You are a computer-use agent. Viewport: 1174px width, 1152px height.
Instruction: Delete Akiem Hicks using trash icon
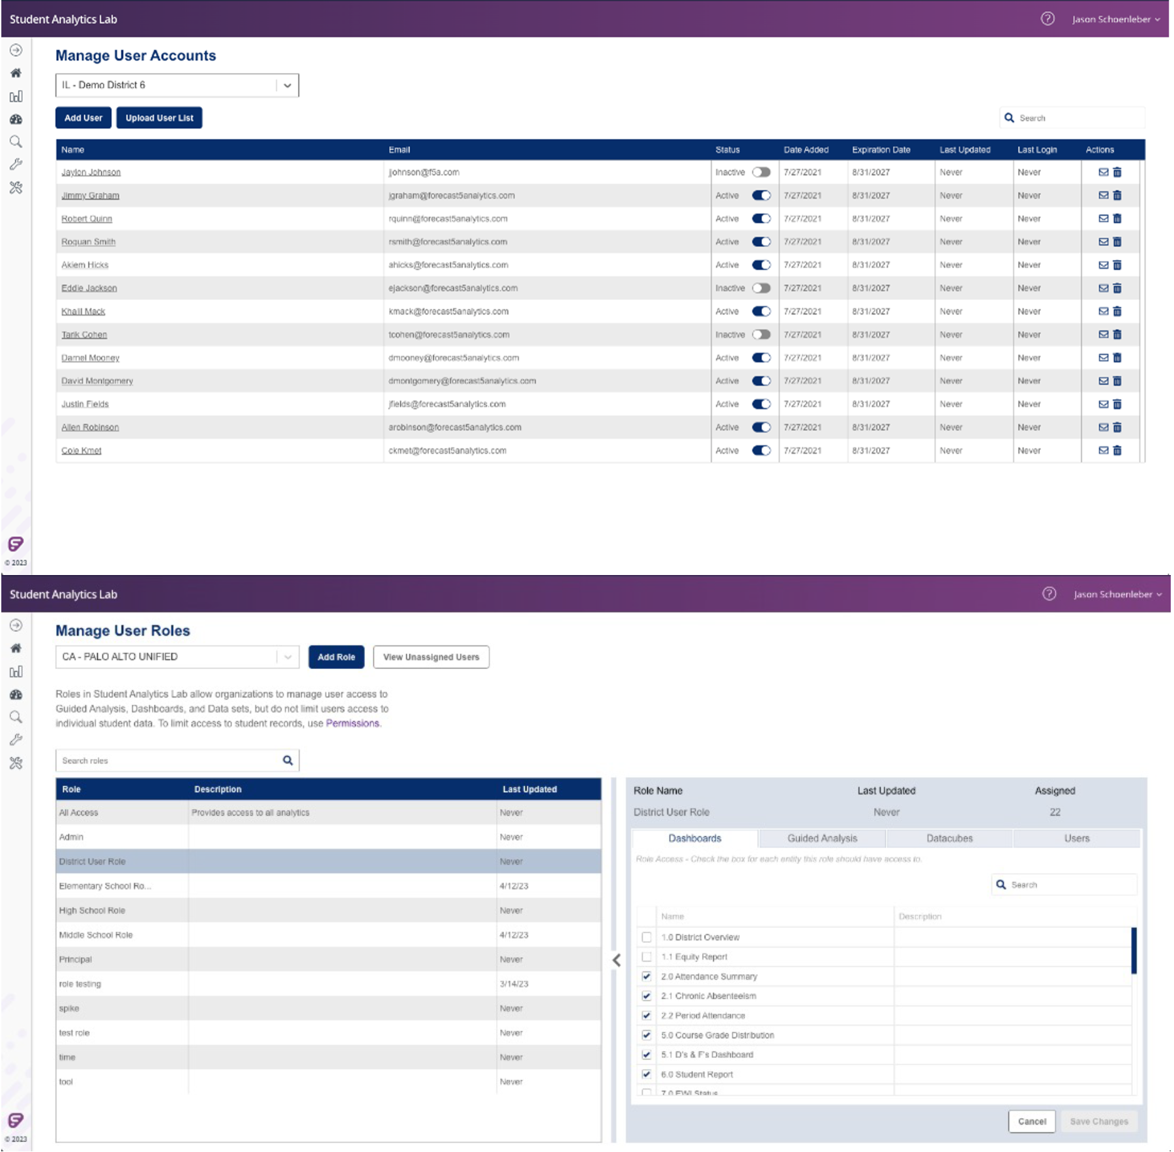(x=1117, y=265)
